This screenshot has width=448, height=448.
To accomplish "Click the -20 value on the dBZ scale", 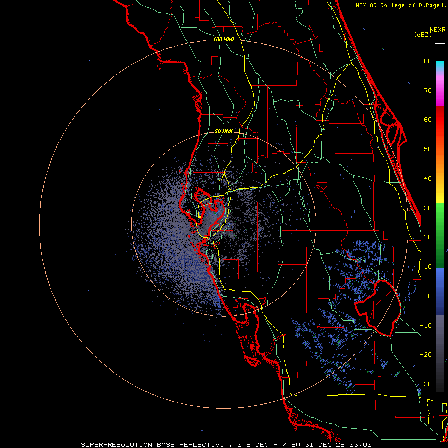I will [x=426, y=355].
